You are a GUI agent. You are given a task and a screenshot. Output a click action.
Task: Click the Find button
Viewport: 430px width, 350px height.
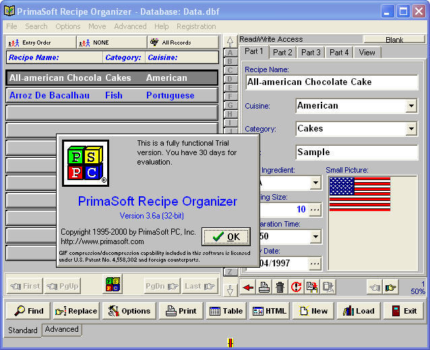point(28,311)
